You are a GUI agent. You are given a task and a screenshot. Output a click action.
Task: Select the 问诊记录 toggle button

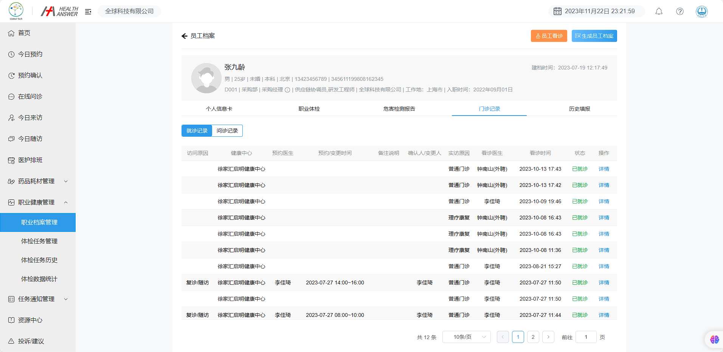point(227,131)
